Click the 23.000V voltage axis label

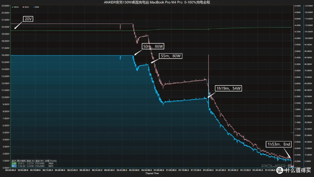[6, 6]
